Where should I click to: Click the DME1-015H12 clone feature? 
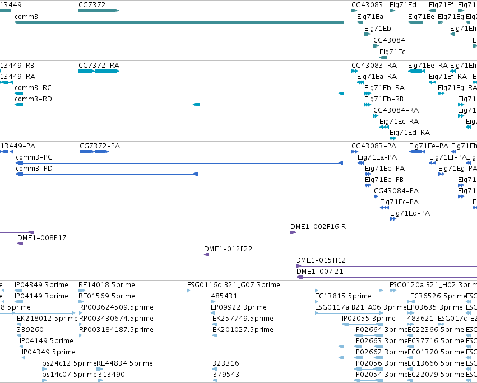pyautogui.click(x=386, y=267)
